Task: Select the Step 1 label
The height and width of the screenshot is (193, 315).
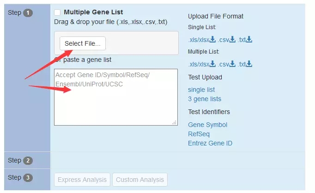Action: point(20,12)
